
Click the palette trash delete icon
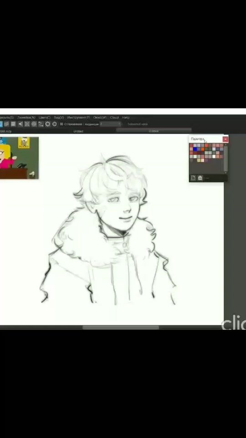click(200, 177)
